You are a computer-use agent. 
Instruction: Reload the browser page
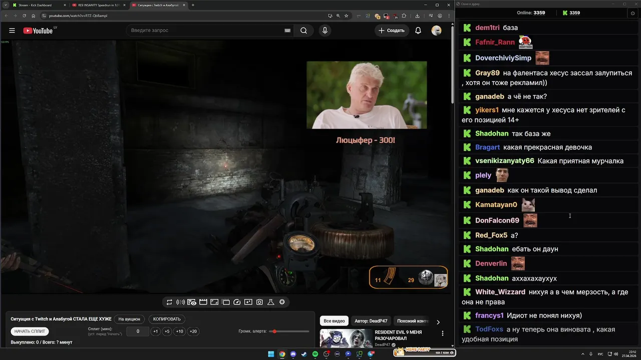point(25,15)
